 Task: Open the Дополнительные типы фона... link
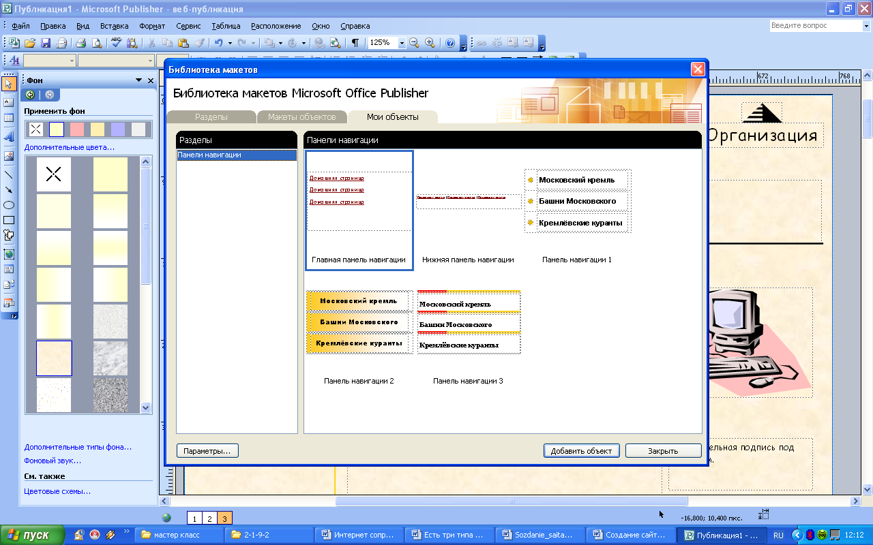pyautogui.click(x=78, y=447)
